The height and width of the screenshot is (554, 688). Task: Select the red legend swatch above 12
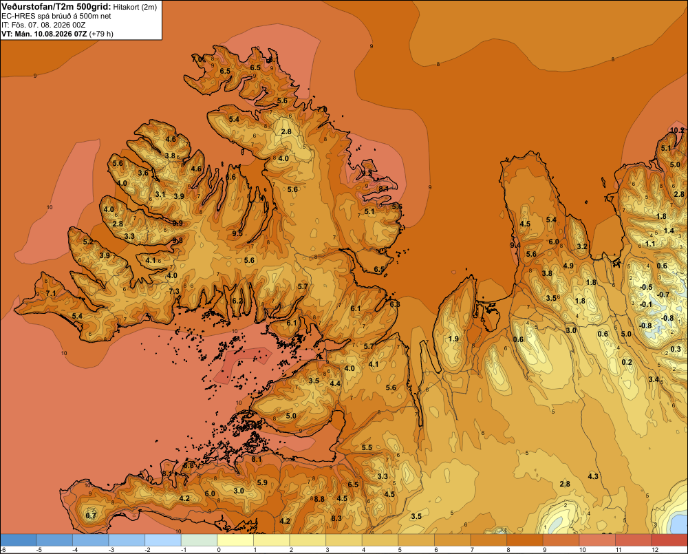click(669, 540)
